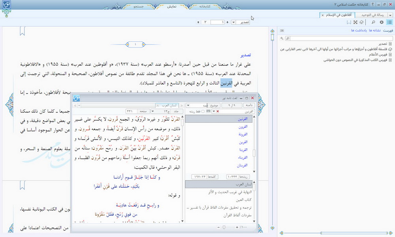The height and width of the screenshot is (237, 395).
Task: Select the القرون entry in the word list
Action: coord(243,127)
